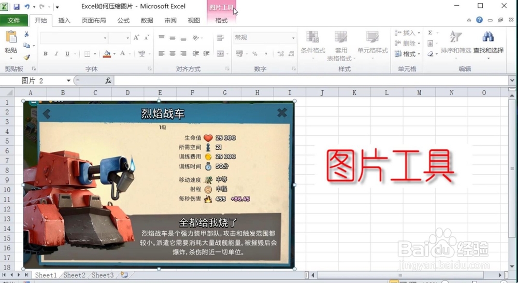
Task: Click the cell borders icon
Action: tap(87, 53)
